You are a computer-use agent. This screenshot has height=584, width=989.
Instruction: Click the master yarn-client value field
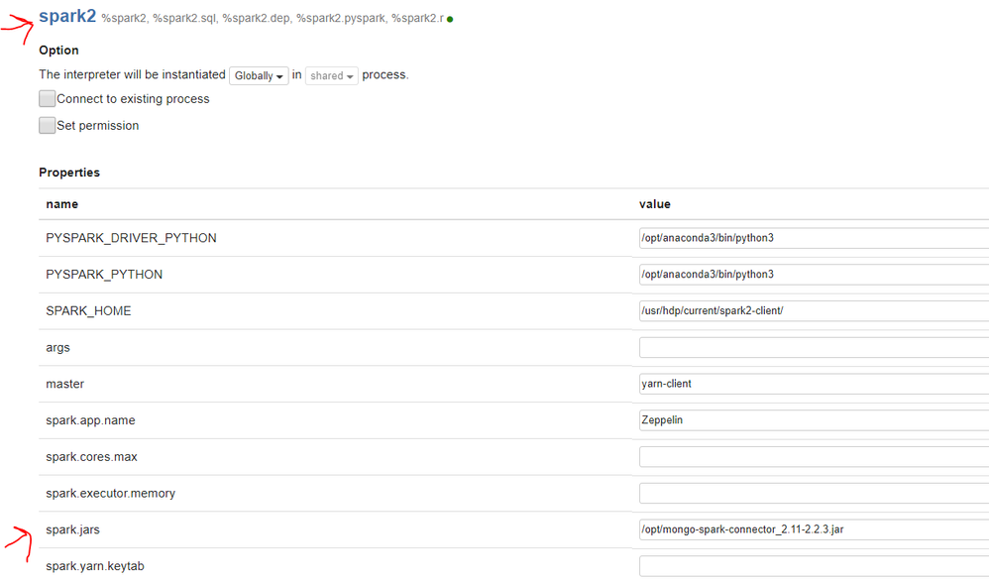click(813, 384)
